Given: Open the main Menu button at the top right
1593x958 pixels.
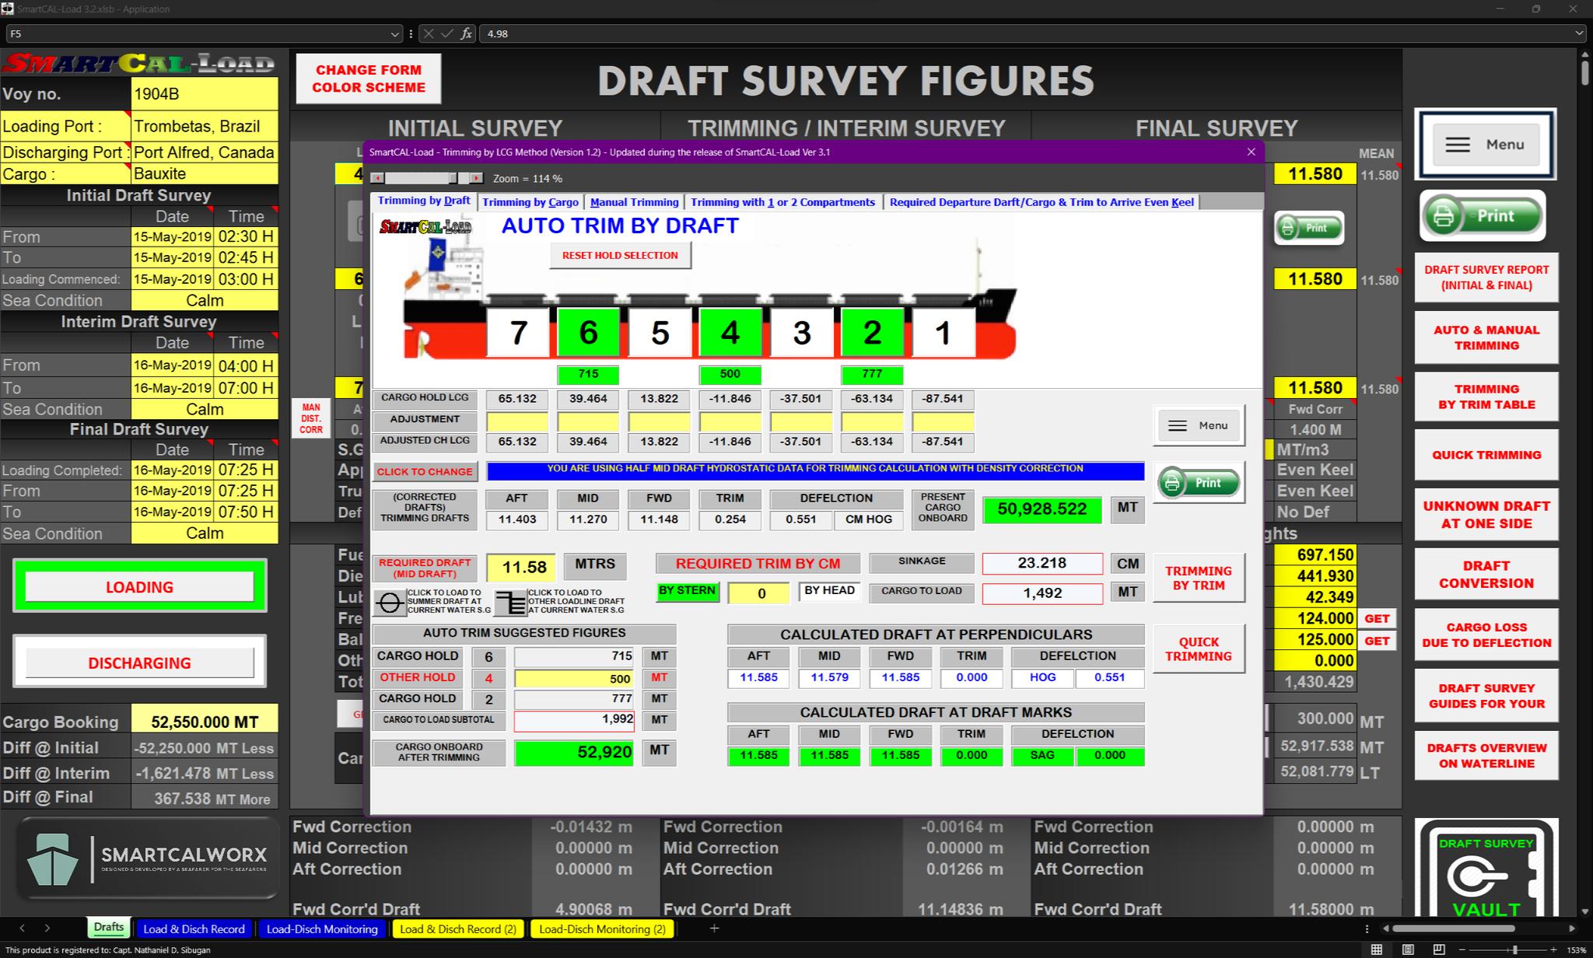Looking at the screenshot, I should pyautogui.click(x=1486, y=145).
